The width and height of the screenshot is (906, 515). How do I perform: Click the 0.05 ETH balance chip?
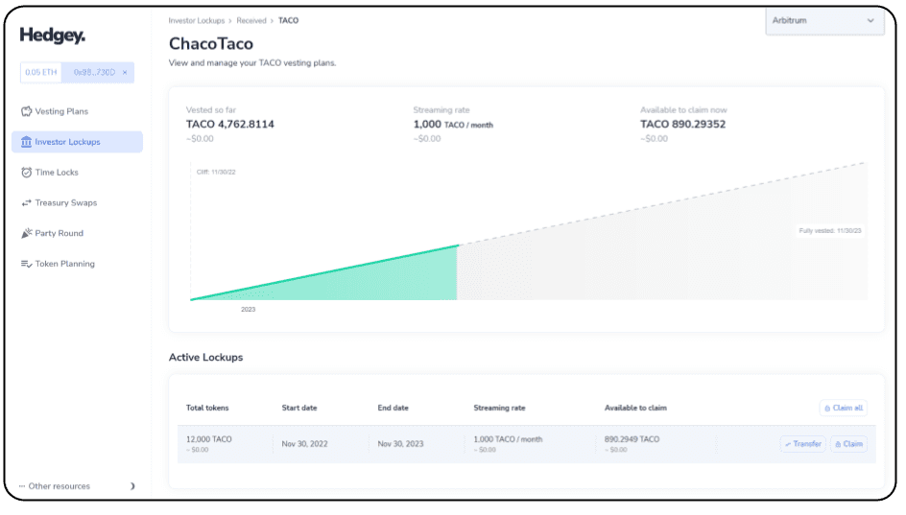(41, 73)
